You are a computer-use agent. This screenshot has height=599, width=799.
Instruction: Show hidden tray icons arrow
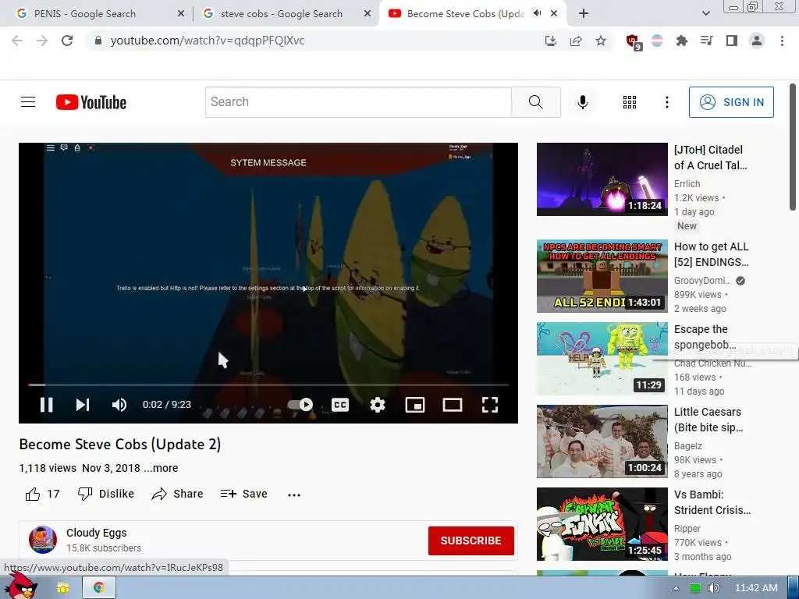click(676, 588)
